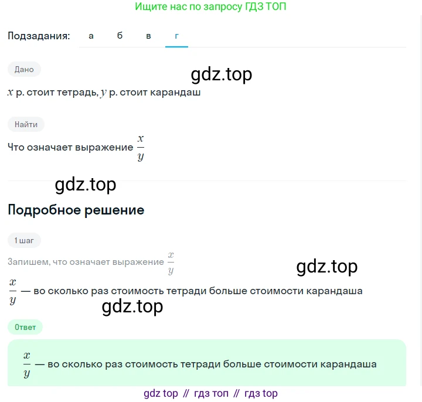The image size is (422, 402).
Task: Click the gdz.top watermark beside step one
Action: click(x=326, y=267)
